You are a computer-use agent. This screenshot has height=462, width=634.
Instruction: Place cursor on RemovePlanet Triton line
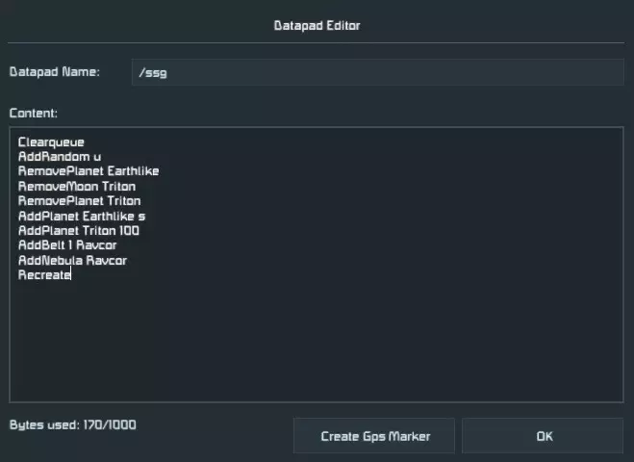(79, 201)
